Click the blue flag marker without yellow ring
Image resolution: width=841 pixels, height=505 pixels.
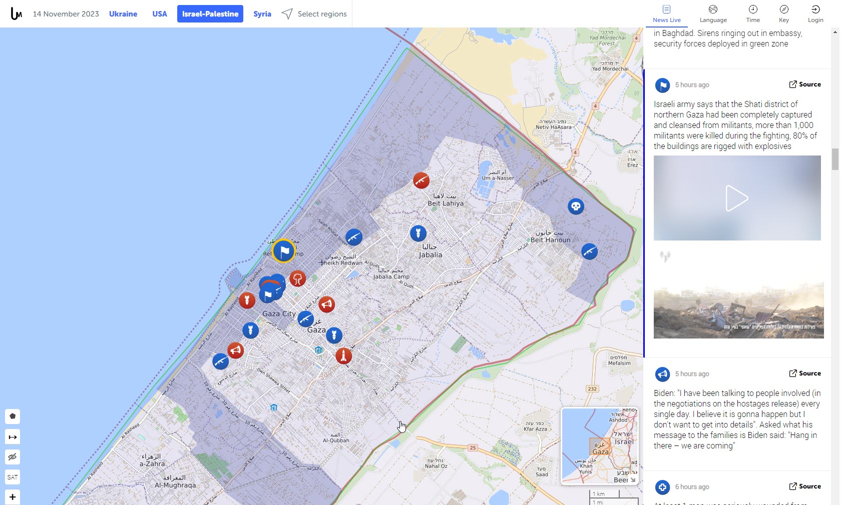point(268,295)
